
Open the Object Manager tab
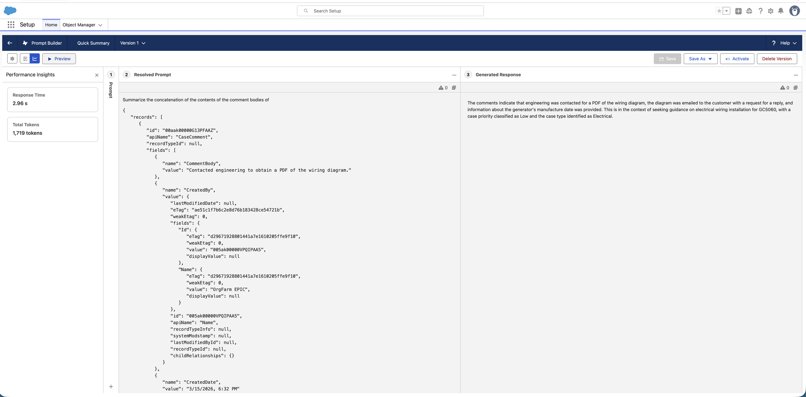pyautogui.click(x=79, y=25)
